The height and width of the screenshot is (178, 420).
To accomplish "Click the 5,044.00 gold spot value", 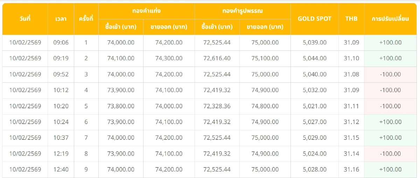I will point(314,59).
